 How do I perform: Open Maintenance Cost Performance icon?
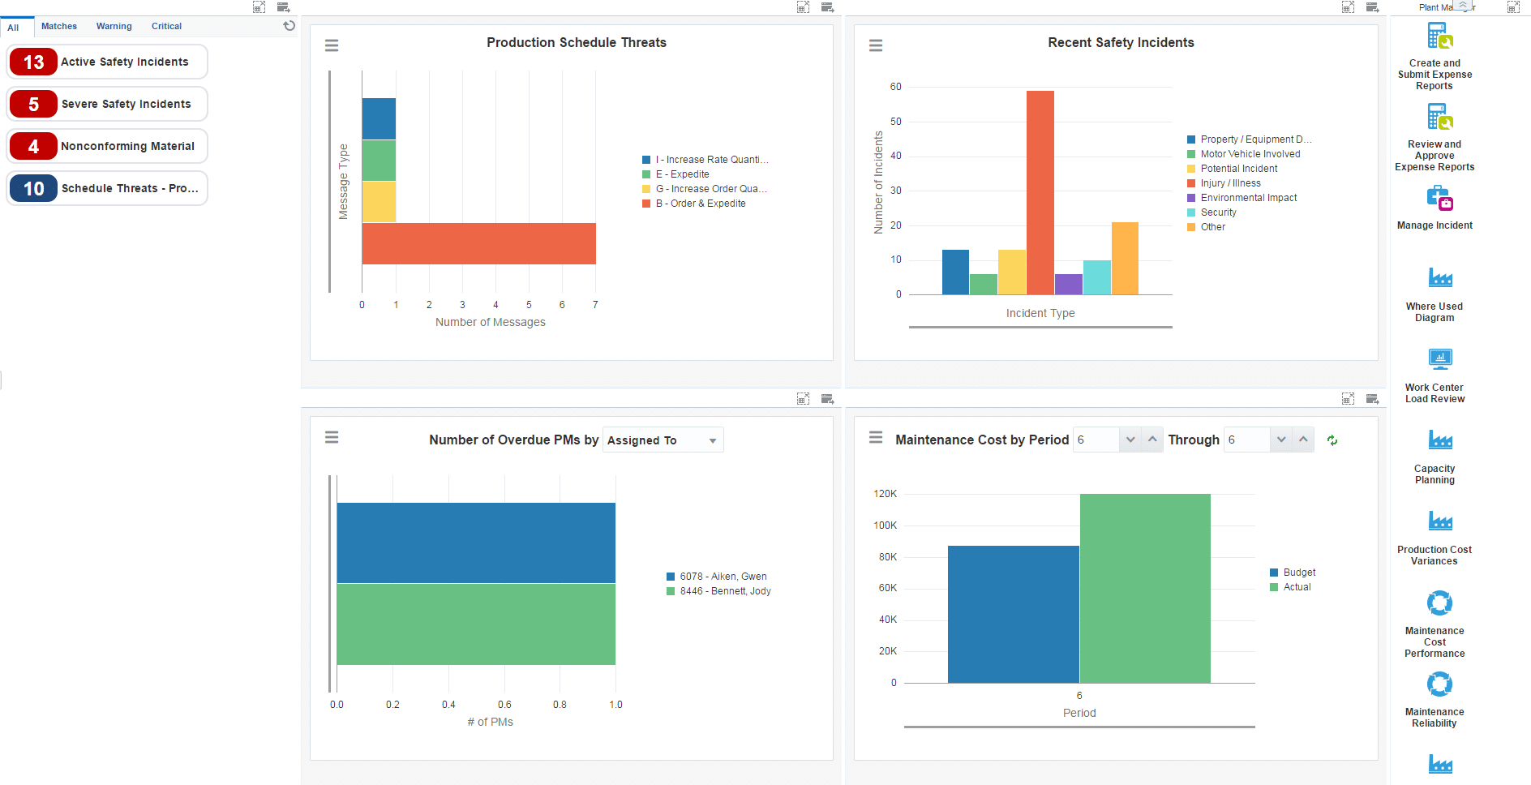pos(1439,603)
